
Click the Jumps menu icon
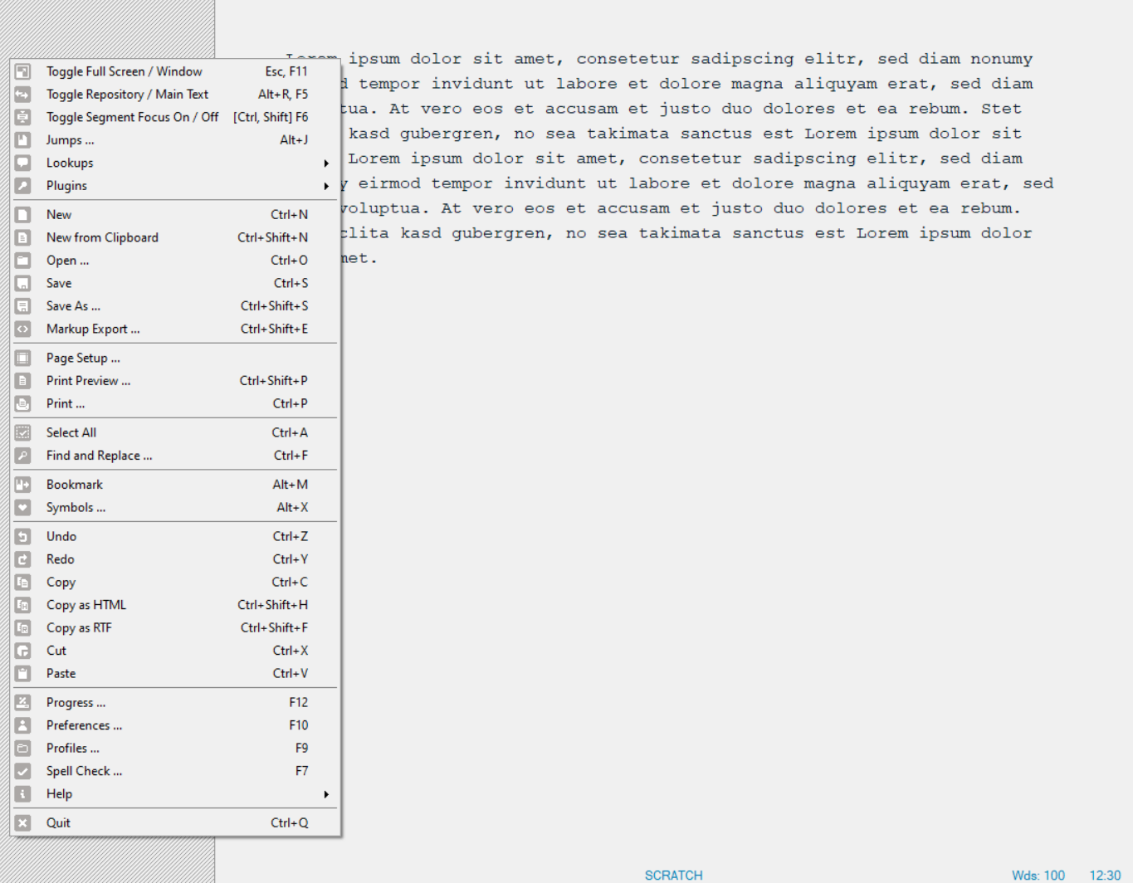coord(23,140)
